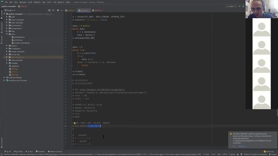Select the tic-tac-toe folder

tap(16, 55)
